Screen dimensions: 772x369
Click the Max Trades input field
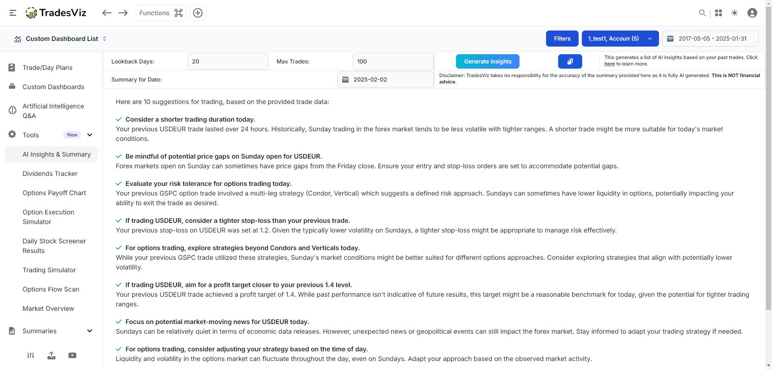393,61
